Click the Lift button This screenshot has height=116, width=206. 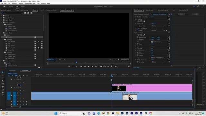click(x=101, y=67)
